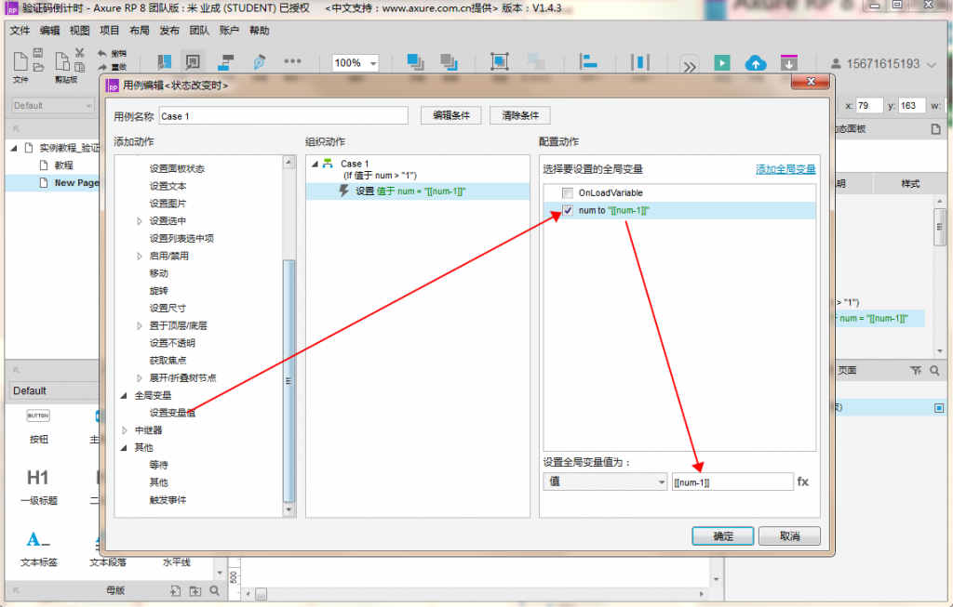Viewport: 953px width, 607px height.
Task: Click the search icon in the masters panel
Action: point(215,590)
